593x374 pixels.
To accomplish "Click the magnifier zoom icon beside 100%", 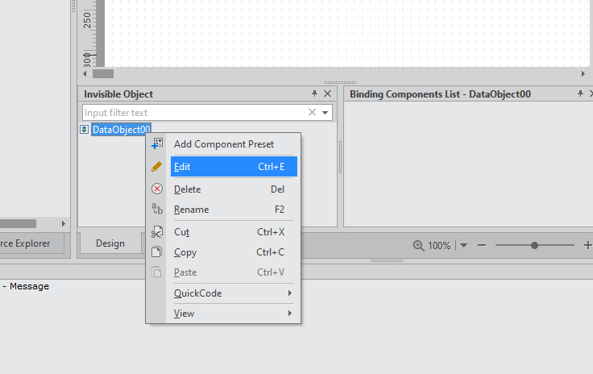I will coord(418,245).
